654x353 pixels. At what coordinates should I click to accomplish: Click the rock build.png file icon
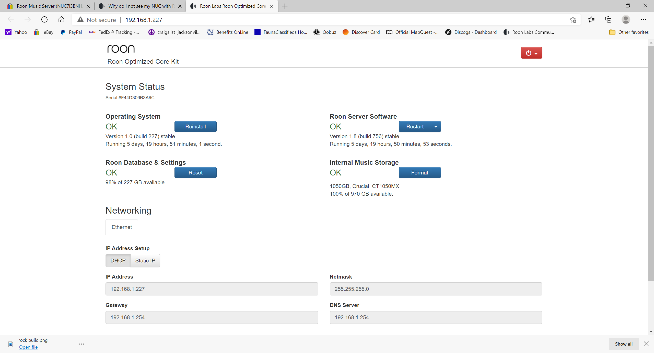point(11,344)
